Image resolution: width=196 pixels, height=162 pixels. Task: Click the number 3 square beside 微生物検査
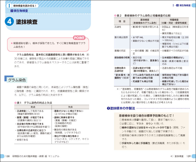(x=12, y=11)
